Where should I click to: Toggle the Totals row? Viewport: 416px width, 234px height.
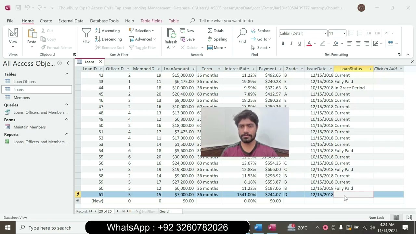point(215,31)
